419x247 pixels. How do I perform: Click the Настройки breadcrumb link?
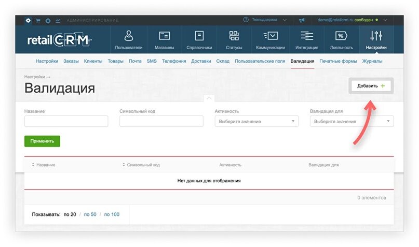tap(34, 77)
